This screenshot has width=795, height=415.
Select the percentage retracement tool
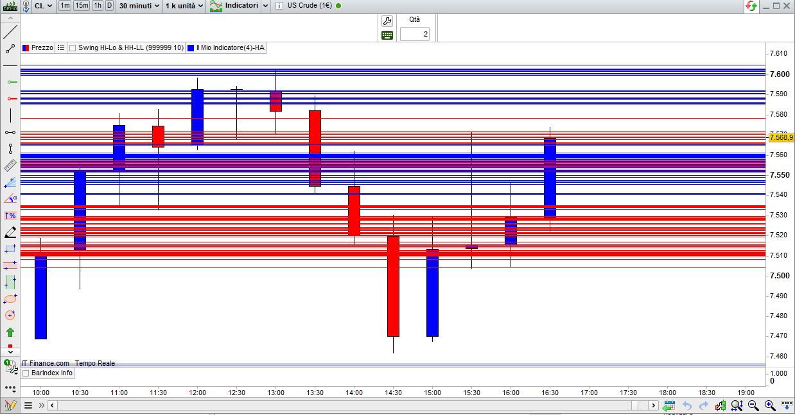[10, 216]
